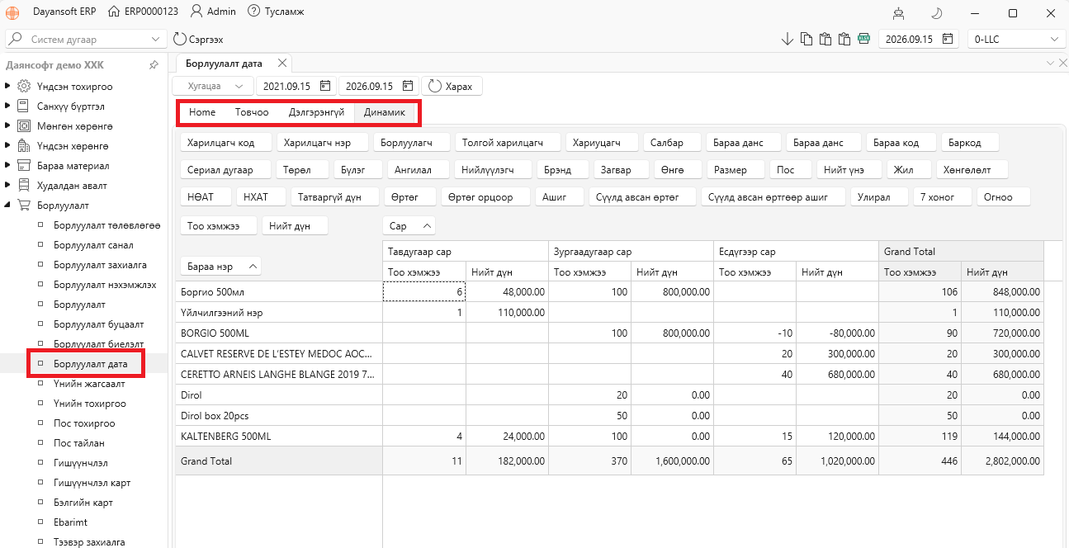Screen dimensions: 1069x548
Task: Open calendar next to 2026.09.15 top-right date
Action: [948, 39]
